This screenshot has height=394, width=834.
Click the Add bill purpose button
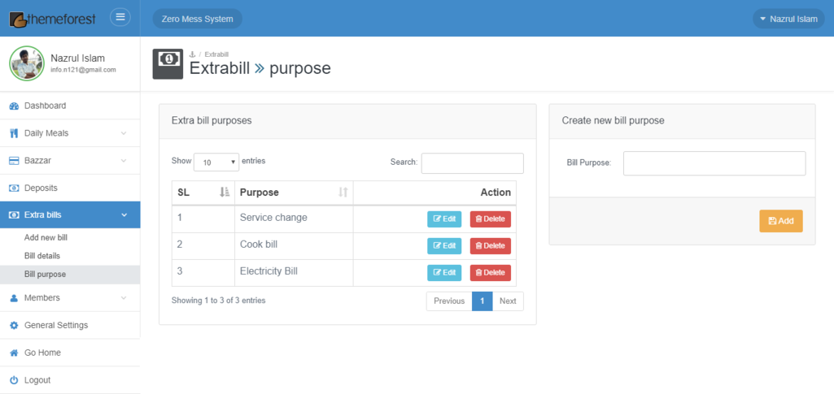point(780,221)
